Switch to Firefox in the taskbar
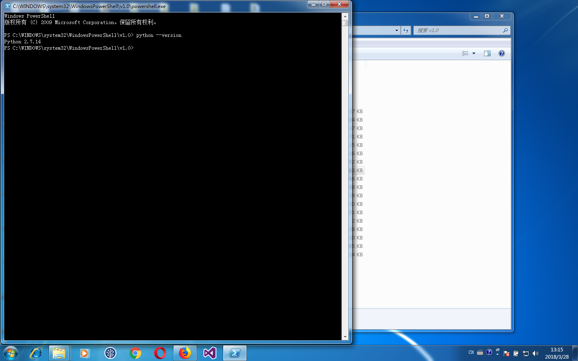 coord(185,353)
